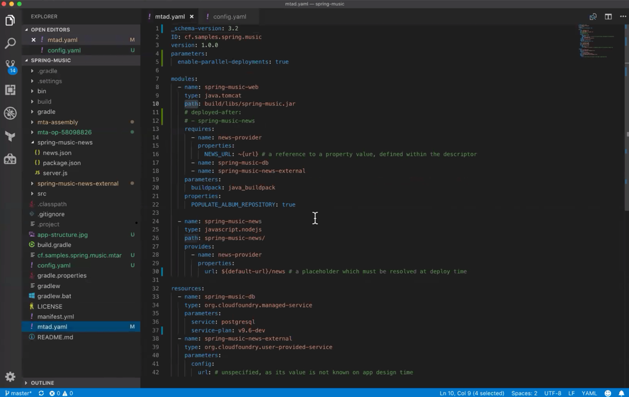Click the master* branch in status bar
This screenshot has height=397, width=629.
pyautogui.click(x=18, y=393)
